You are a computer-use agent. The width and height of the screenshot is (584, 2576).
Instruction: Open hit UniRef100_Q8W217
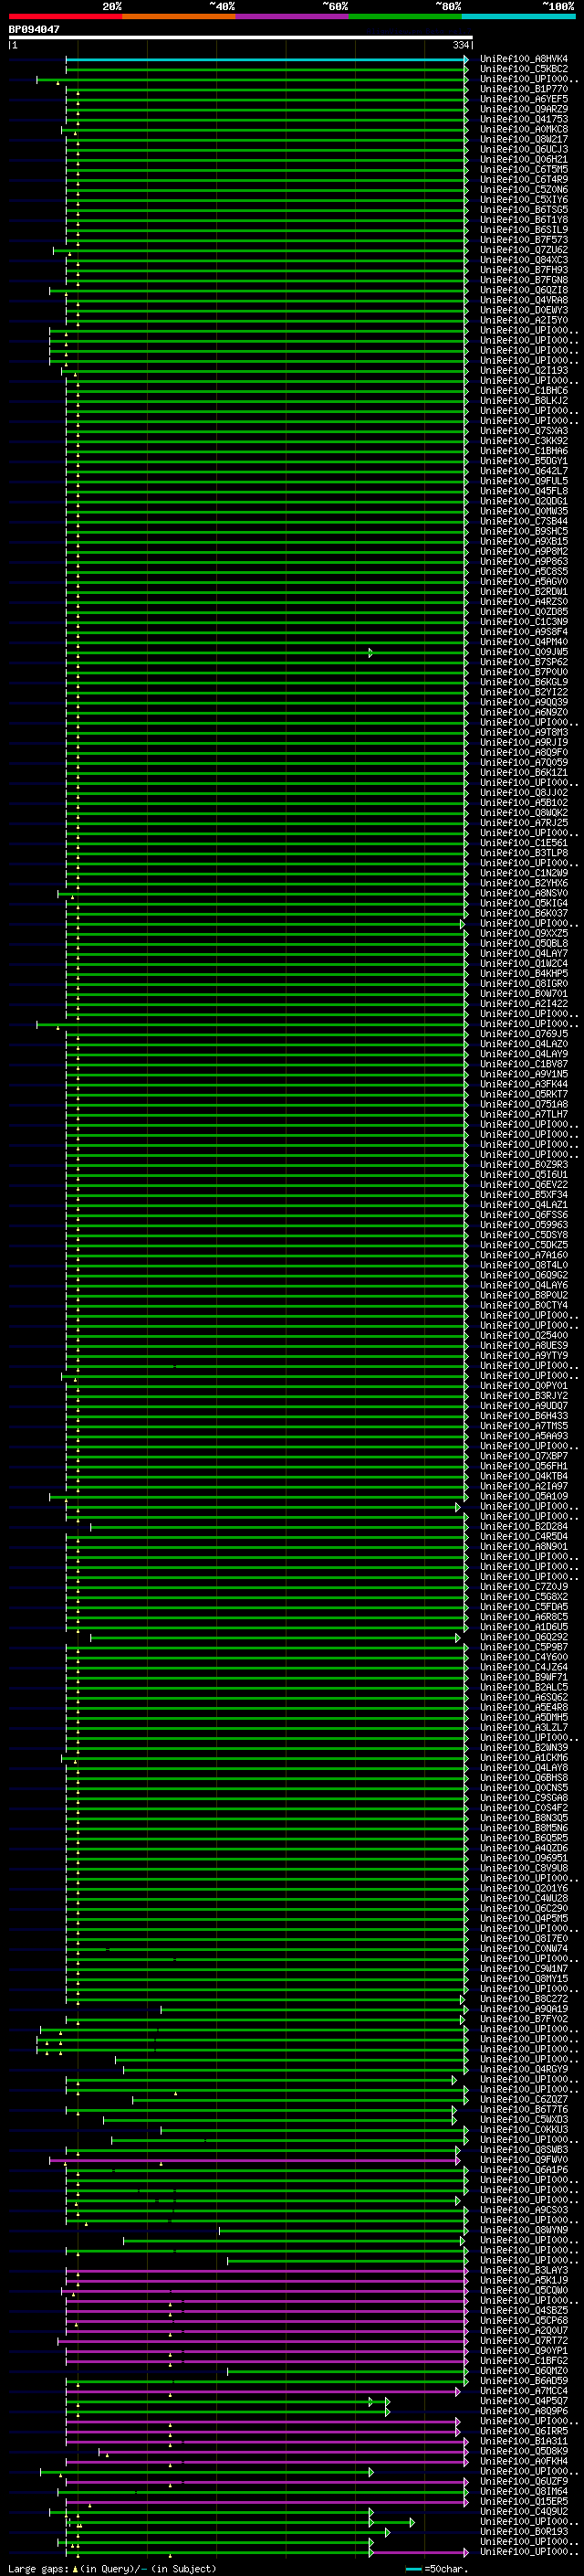524,139
